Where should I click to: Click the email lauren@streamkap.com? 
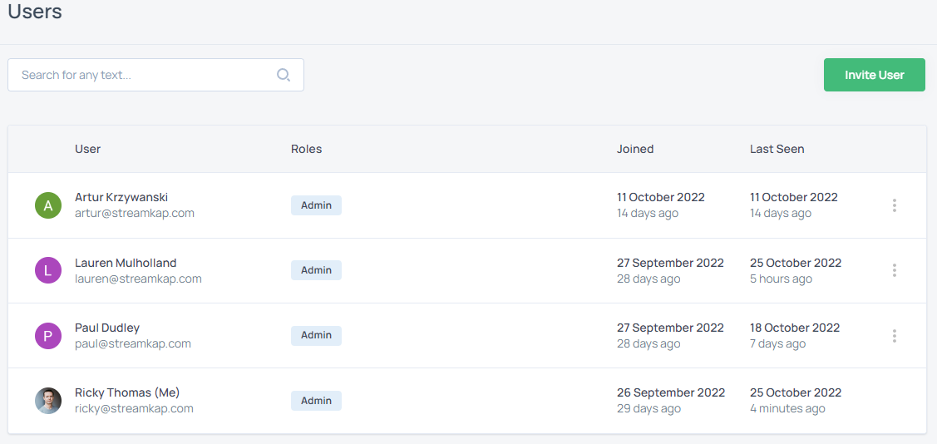(138, 279)
